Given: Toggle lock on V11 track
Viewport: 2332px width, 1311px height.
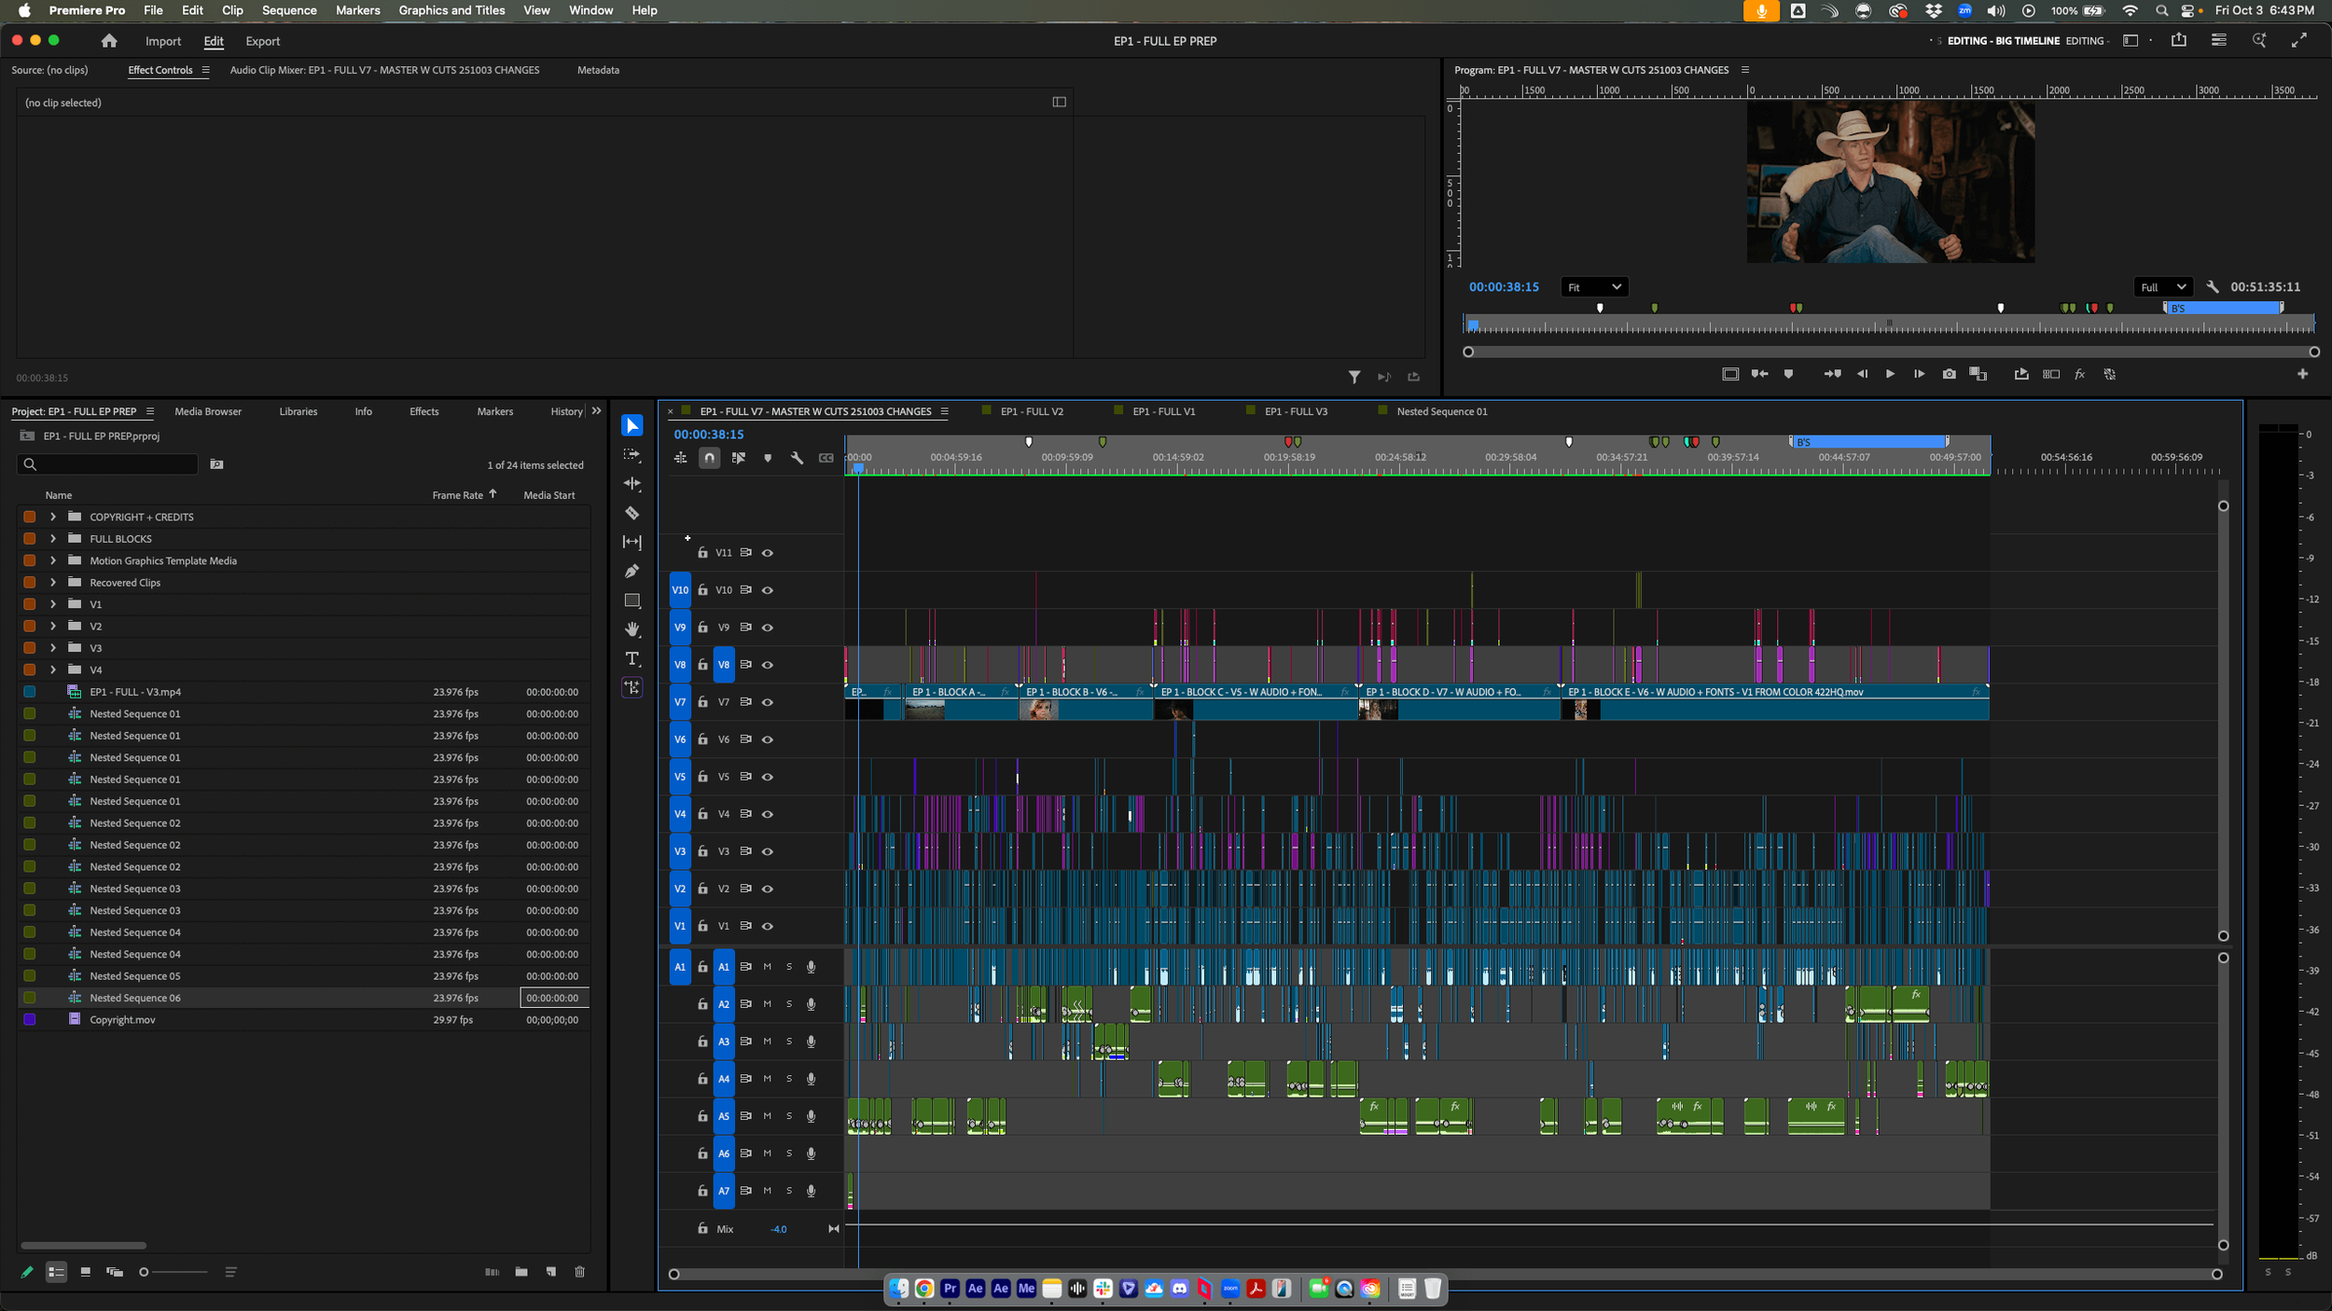Looking at the screenshot, I should coord(702,553).
